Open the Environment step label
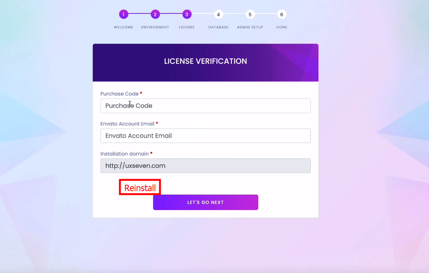 [x=155, y=27]
